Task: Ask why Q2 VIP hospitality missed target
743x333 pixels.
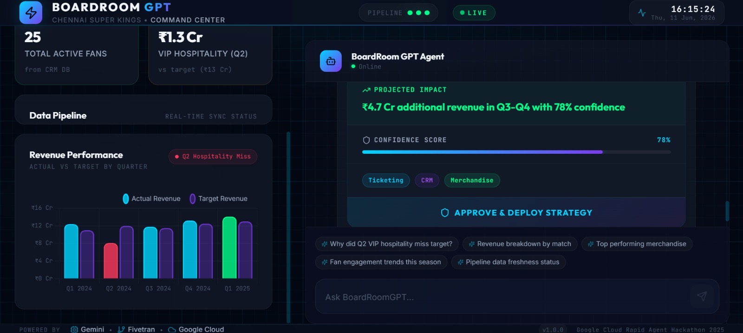Action: click(x=387, y=244)
